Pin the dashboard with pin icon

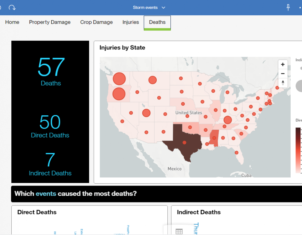pyautogui.click(x=288, y=8)
